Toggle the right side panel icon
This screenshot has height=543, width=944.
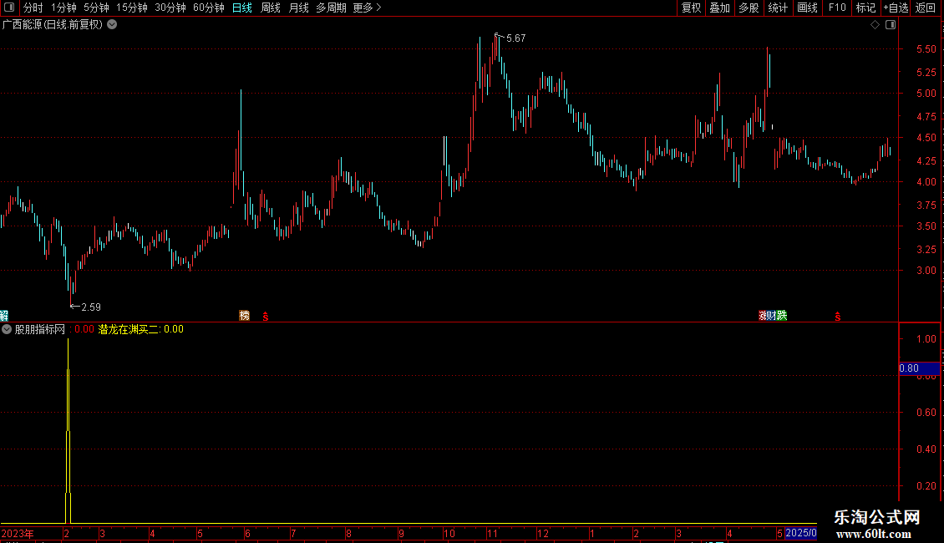891,25
